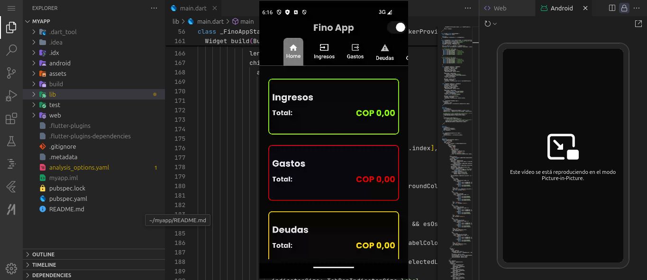647x280 pixels.
Task: Click the main breadcrumb above the code
Action: pyautogui.click(x=247, y=21)
